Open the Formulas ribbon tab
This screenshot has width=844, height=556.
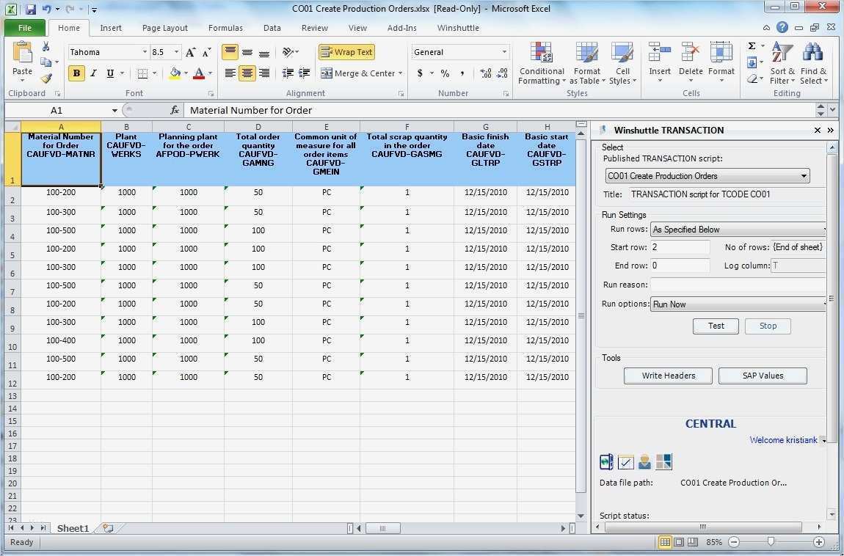(x=225, y=28)
